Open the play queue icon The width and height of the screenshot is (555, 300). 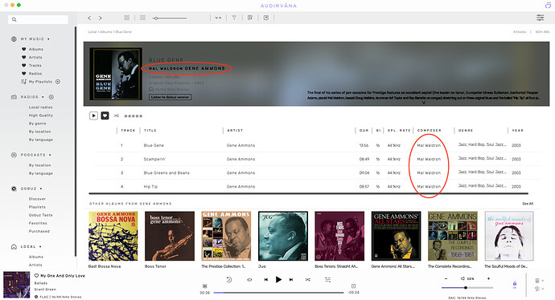327,279
